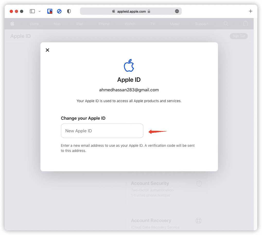The width and height of the screenshot is (262, 235).
Task: Click the appleid.apple.com address bar
Action: [x=131, y=11]
